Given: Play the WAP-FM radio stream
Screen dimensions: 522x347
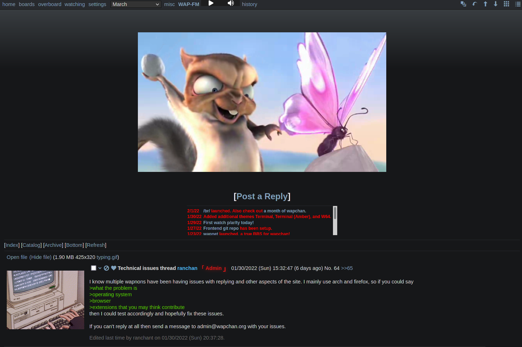Looking at the screenshot, I should coord(211,3).
